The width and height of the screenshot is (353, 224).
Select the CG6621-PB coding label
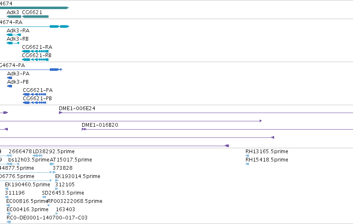[37, 99]
